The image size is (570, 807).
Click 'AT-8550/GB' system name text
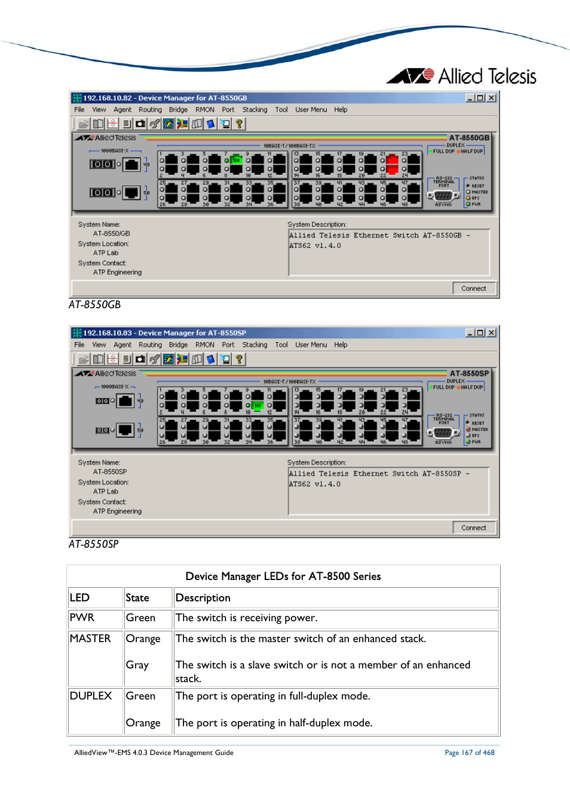[112, 234]
